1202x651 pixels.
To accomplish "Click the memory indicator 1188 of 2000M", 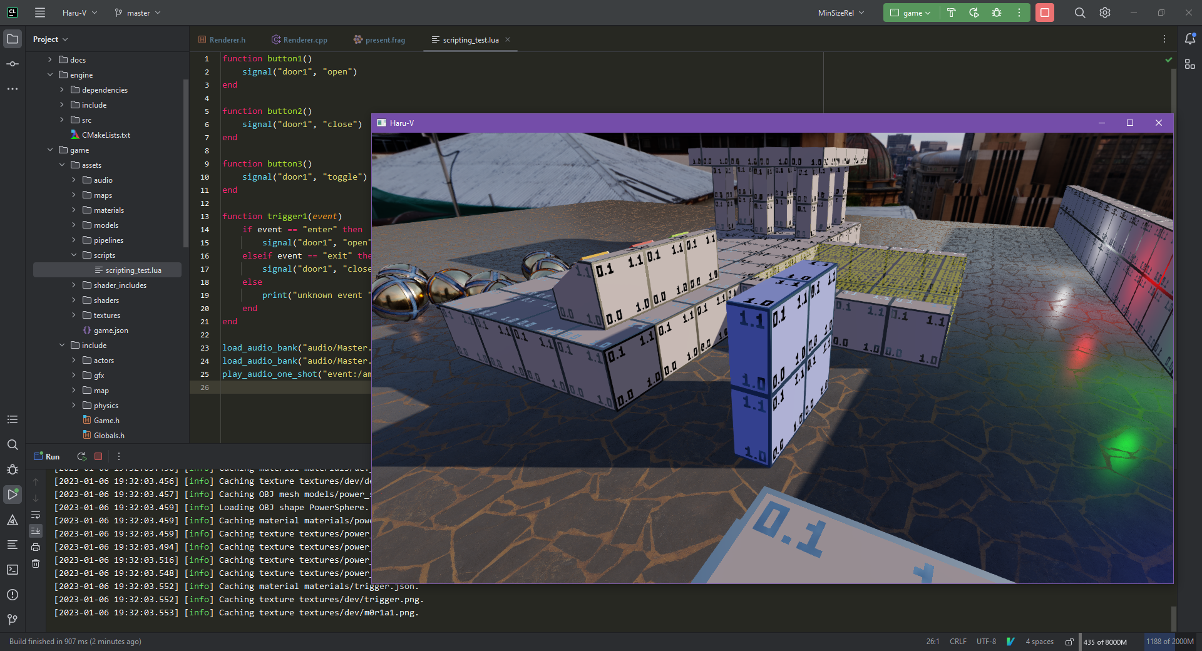I will tap(1169, 642).
